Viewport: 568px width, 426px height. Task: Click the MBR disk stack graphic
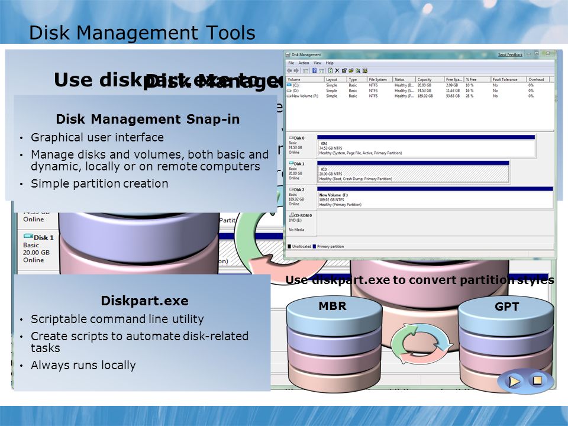tap(334, 344)
